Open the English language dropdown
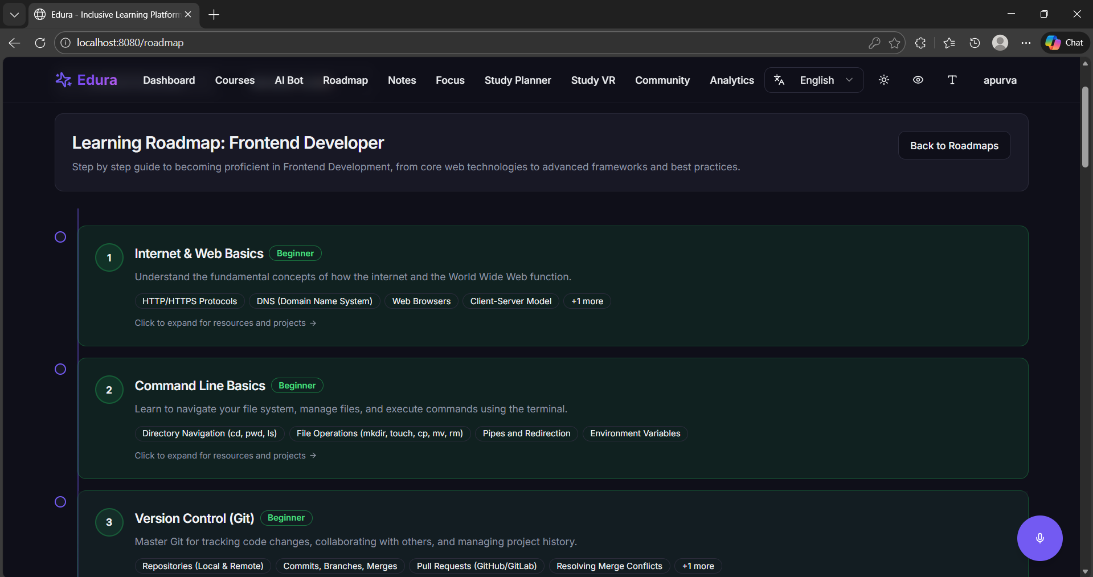 tap(814, 80)
